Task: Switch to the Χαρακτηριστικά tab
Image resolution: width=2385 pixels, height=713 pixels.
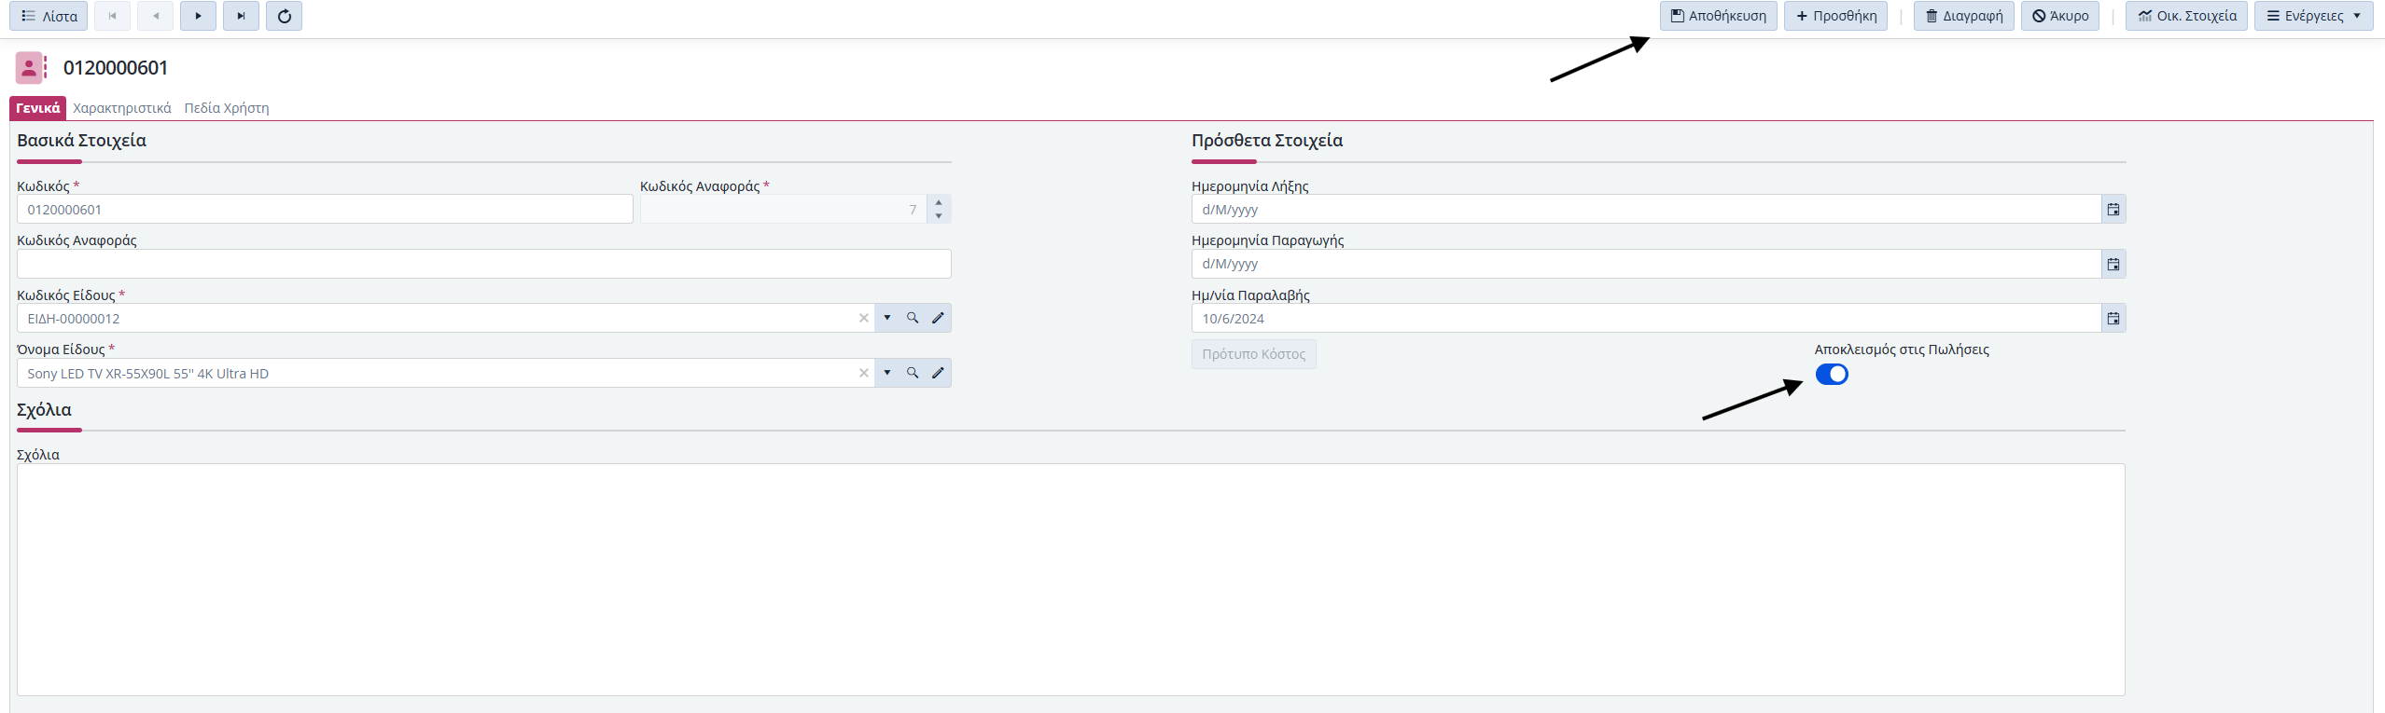Action: pos(122,108)
